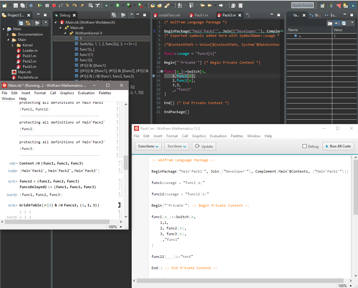Expand the Documentation folder in Project Explorer
358x288 pixels.
coord(8,34)
